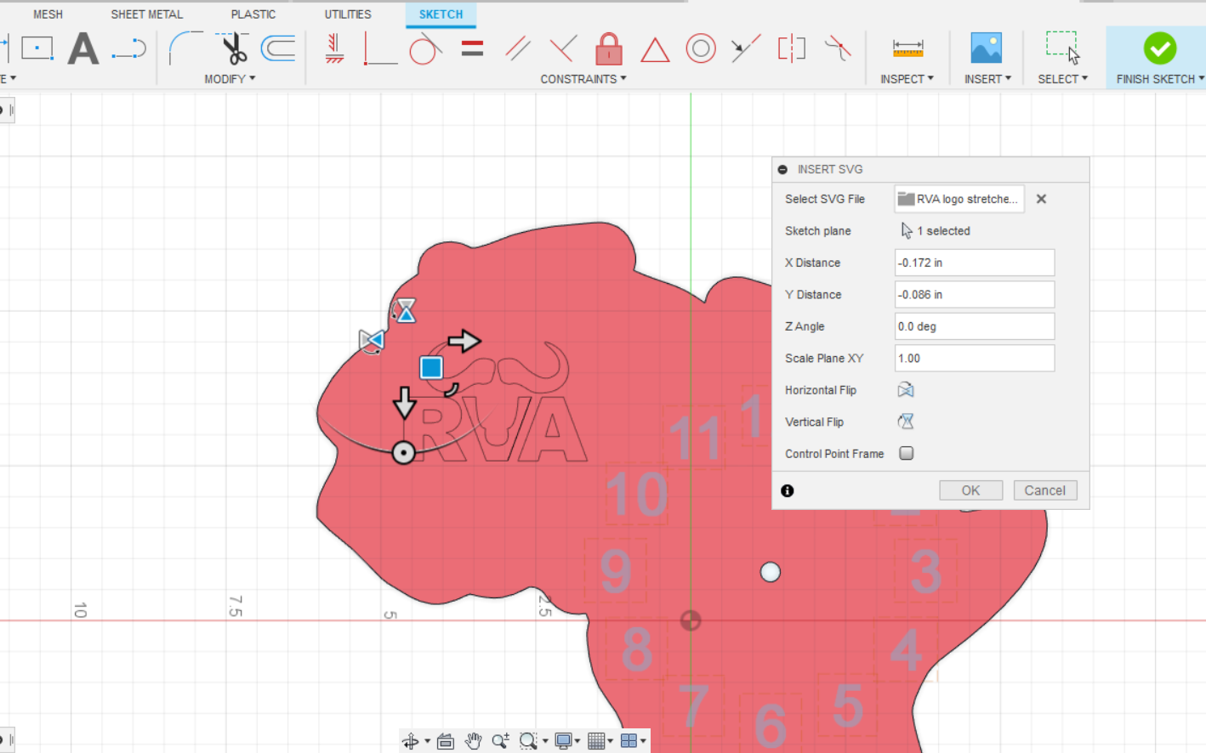Image resolution: width=1206 pixels, height=753 pixels.
Task: Click Cancel in Insert SVG dialog
Action: 1044,490
